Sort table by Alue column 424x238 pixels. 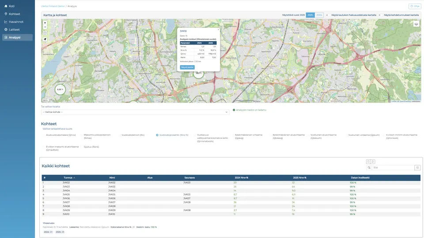(150, 178)
